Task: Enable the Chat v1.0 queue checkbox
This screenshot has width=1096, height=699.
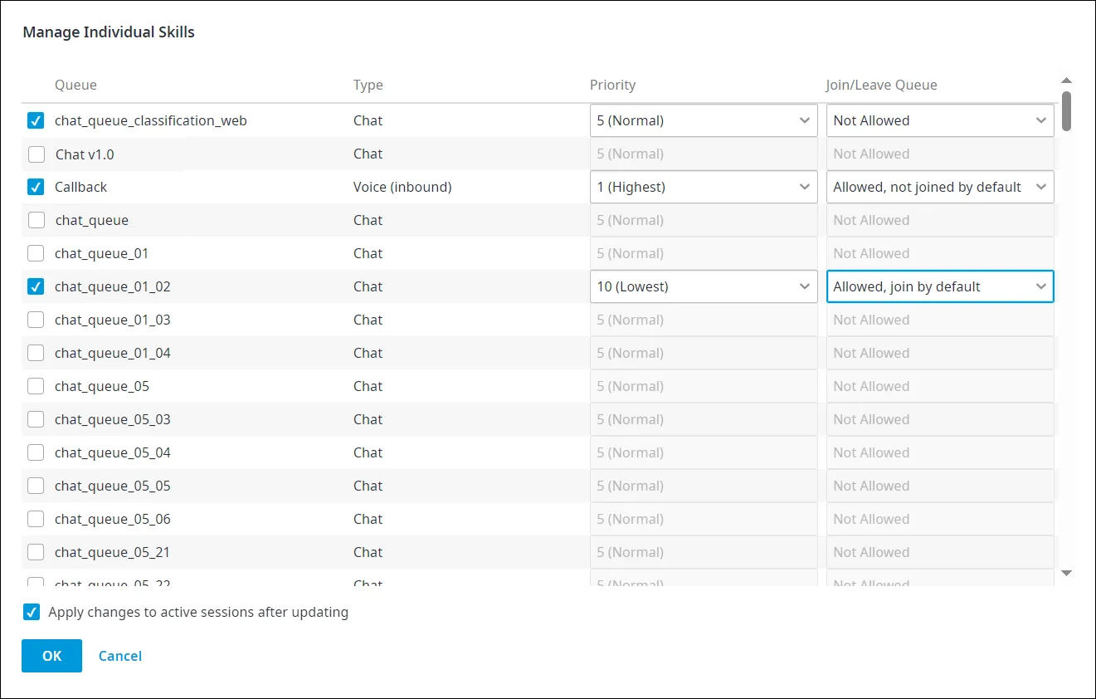Action: (36, 154)
